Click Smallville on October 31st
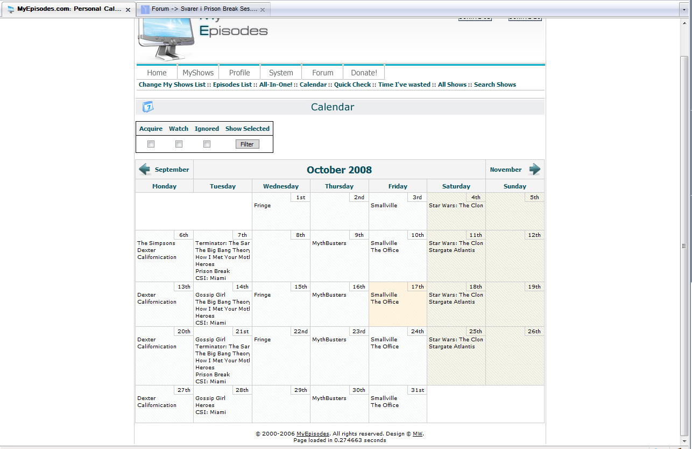692x449 pixels. click(384, 398)
